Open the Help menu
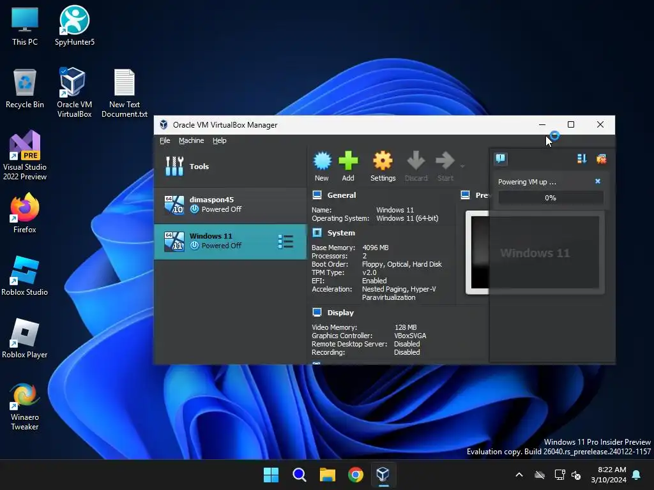The image size is (654, 490). [220, 140]
